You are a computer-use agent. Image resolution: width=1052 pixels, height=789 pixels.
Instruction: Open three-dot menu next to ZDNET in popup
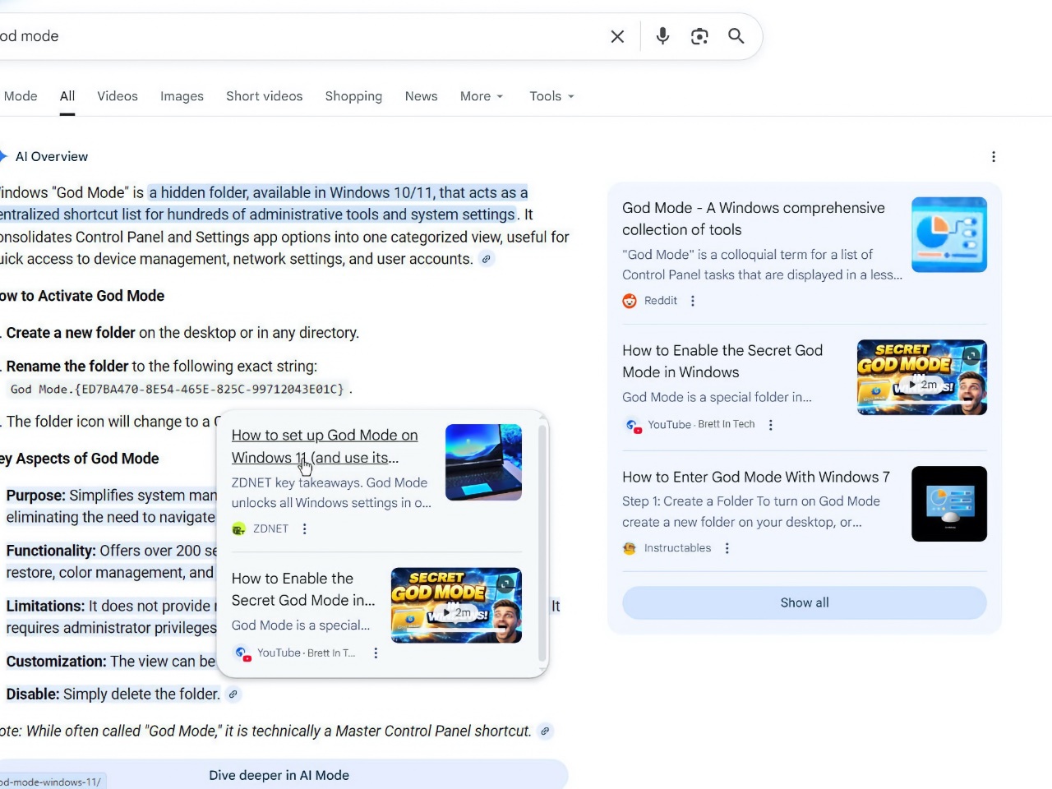click(x=305, y=529)
